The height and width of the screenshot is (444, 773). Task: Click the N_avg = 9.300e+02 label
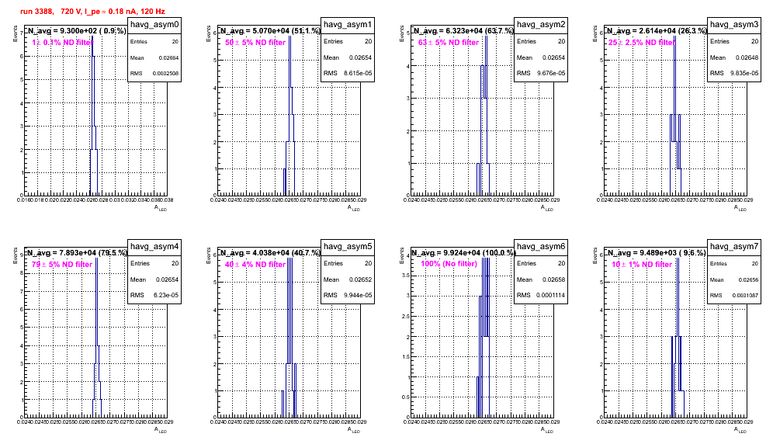tap(76, 30)
